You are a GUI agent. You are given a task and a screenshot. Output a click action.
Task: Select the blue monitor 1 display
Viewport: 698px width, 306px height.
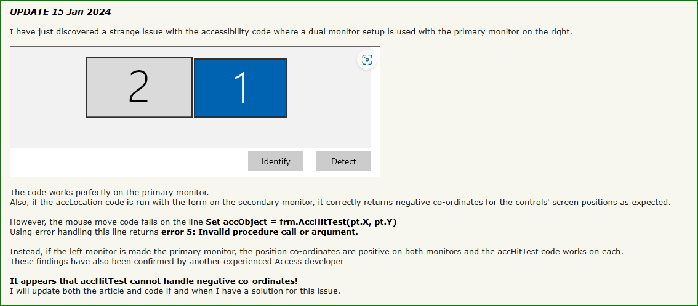[241, 87]
